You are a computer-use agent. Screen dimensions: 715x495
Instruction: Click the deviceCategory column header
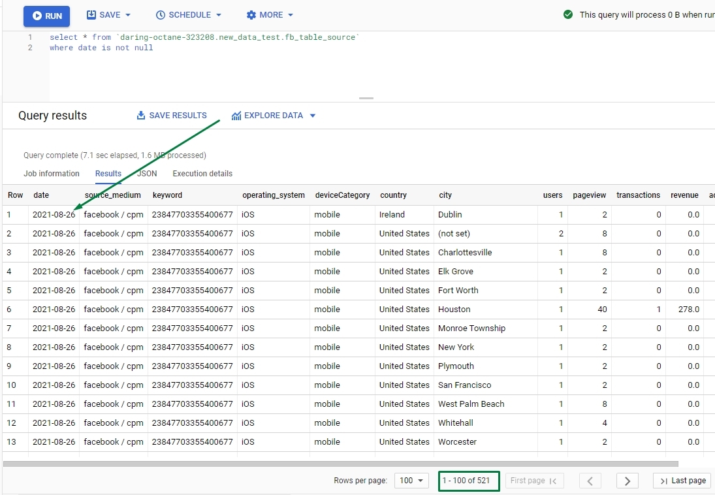click(342, 195)
